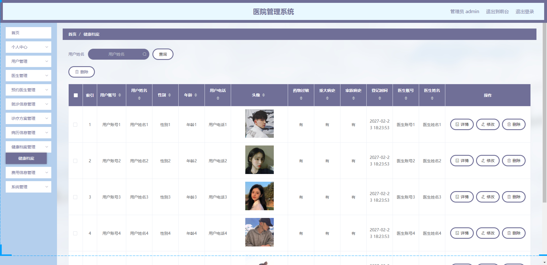The width and height of the screenshot is (547, 265).
Task: Check the row checkbox for 用户姓名4
Action: click(75, 233)
